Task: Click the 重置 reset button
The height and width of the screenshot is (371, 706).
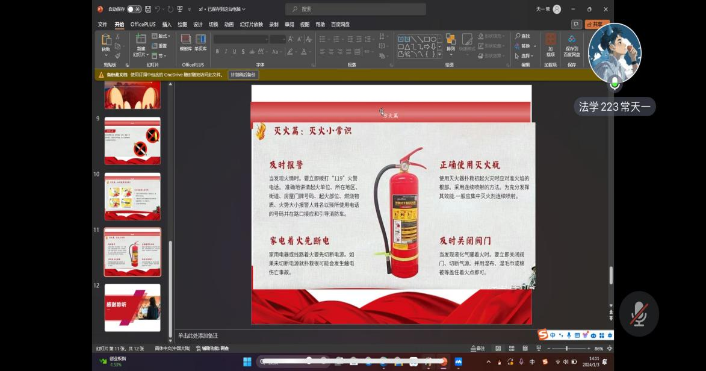Action: coord(159,46)
